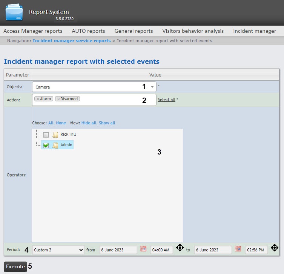The height and width of the screenshot is (274, 284).
Task: Open the Period Custom 2 dropdown
Action: pyautogui.click(x=58, y=250)
